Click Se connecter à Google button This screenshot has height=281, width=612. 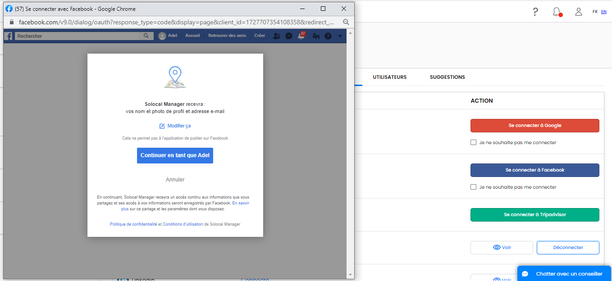click(x=534, y=126)
